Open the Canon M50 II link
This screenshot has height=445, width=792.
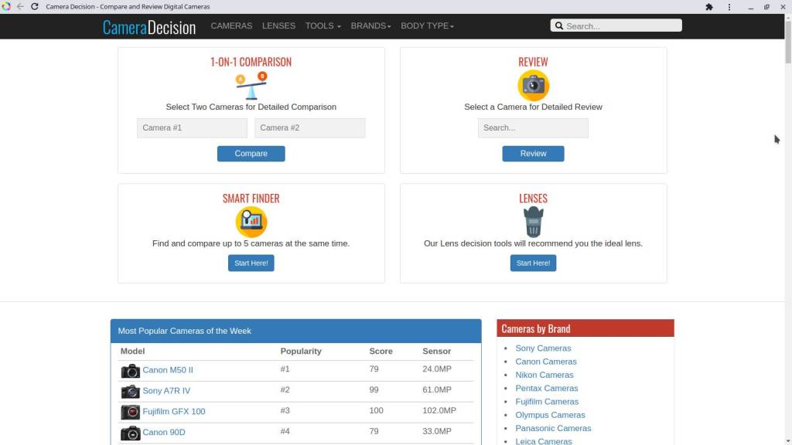pos(168,370)
